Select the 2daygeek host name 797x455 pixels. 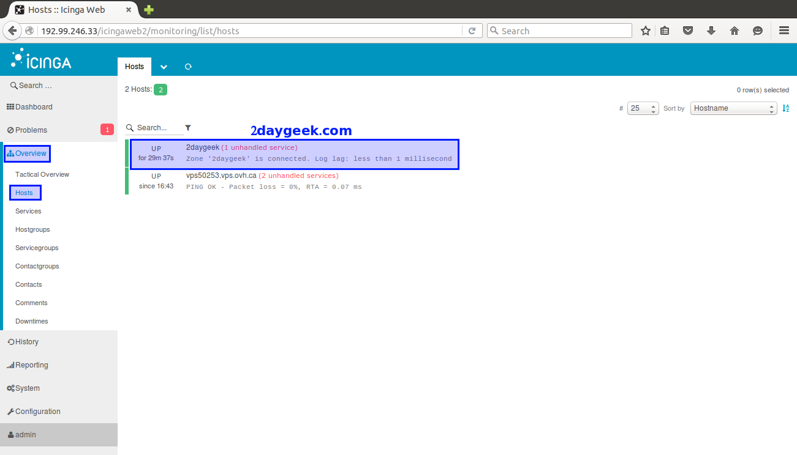tap(202, 147)
